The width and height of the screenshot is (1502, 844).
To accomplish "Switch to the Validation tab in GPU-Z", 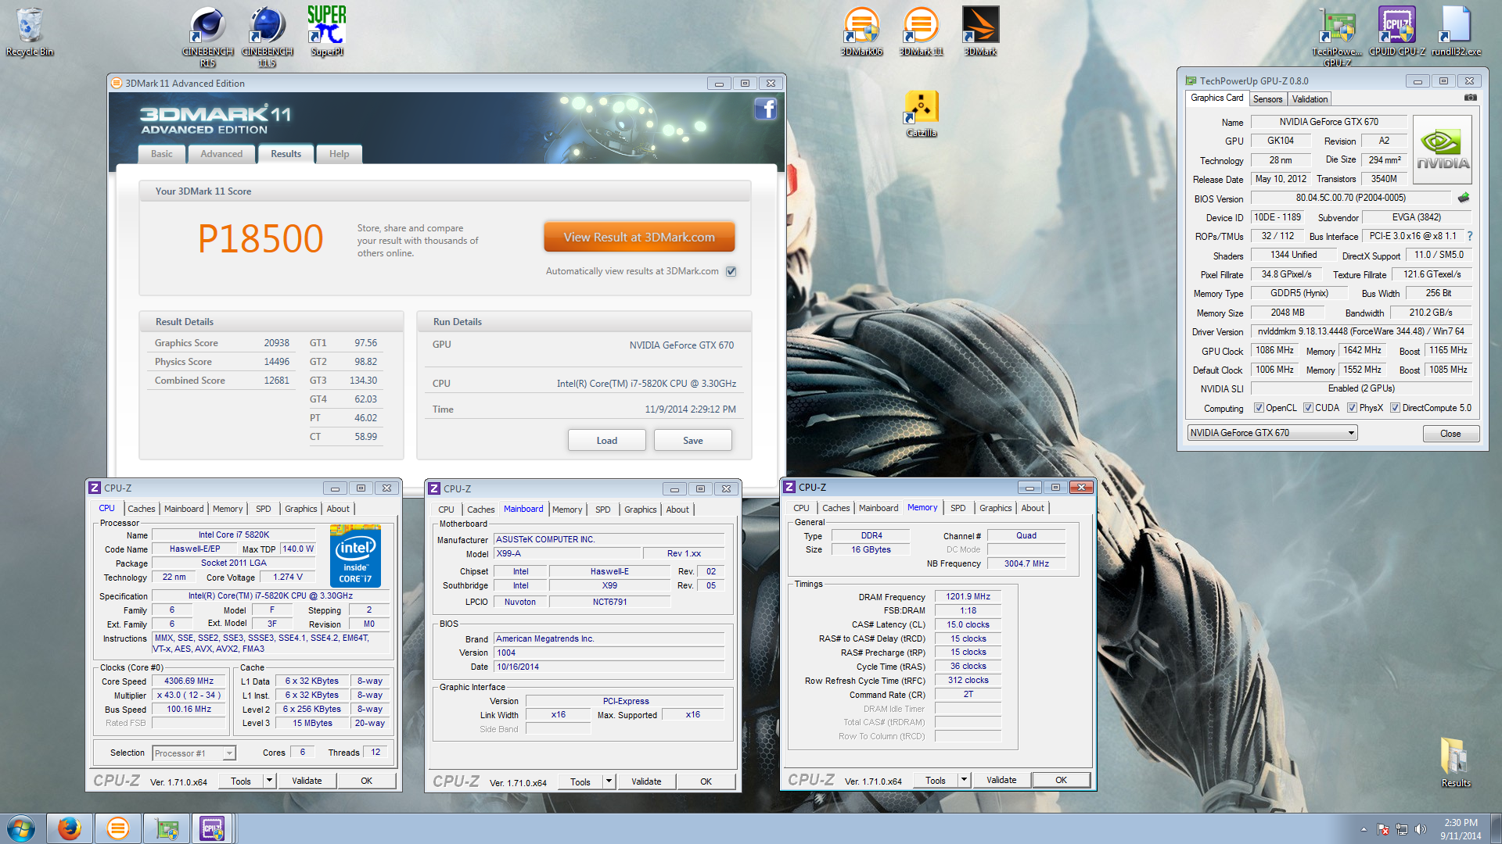I will coord(1310,99).
